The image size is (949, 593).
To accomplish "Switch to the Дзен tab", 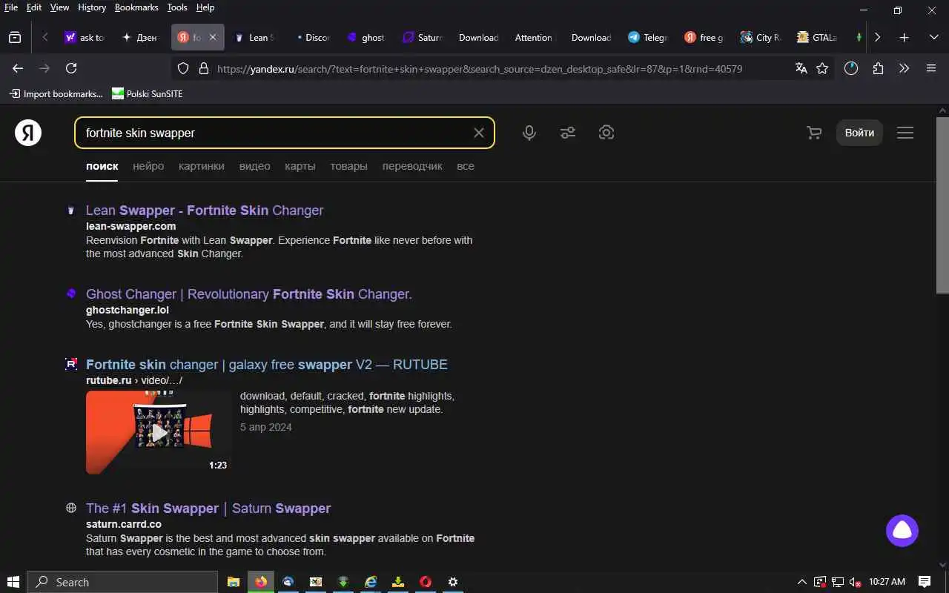I will [x=141, y=37].
